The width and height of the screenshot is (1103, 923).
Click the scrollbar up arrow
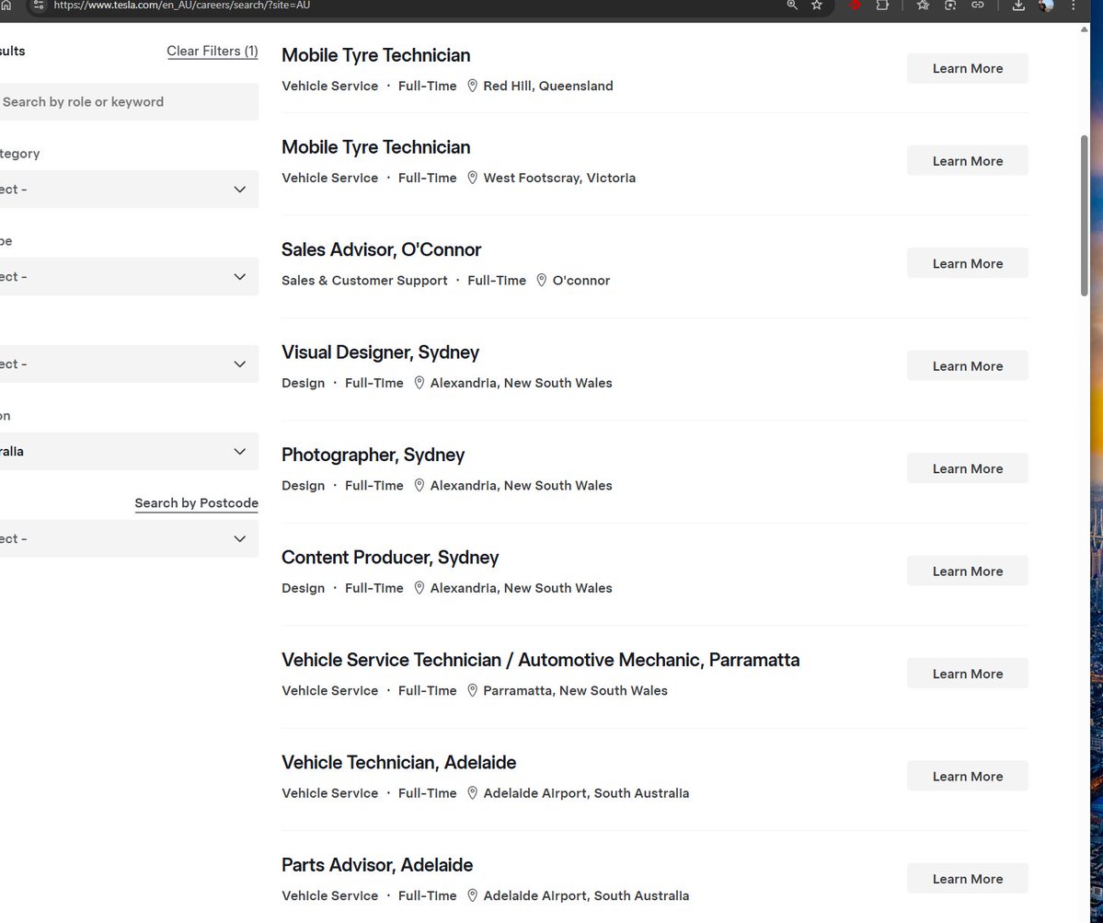click(1084, 29)
